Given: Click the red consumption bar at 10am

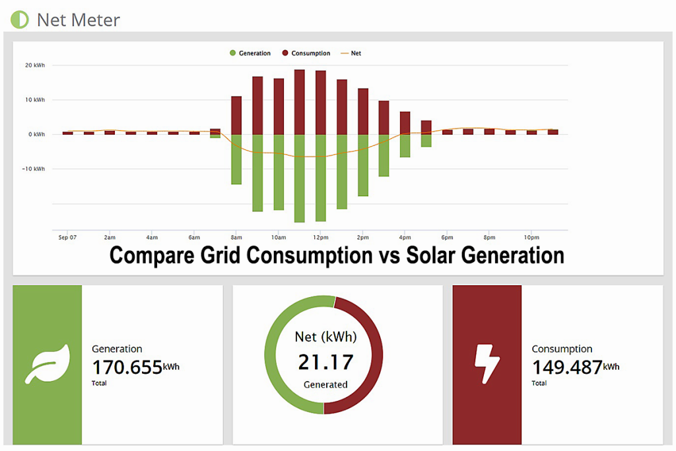Looking at the screenshot, I should (279, 106).
